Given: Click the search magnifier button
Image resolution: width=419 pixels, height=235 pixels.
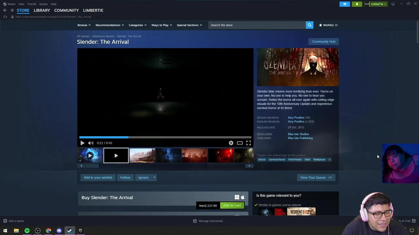Looking at the screenshot, I should (309, 25).
